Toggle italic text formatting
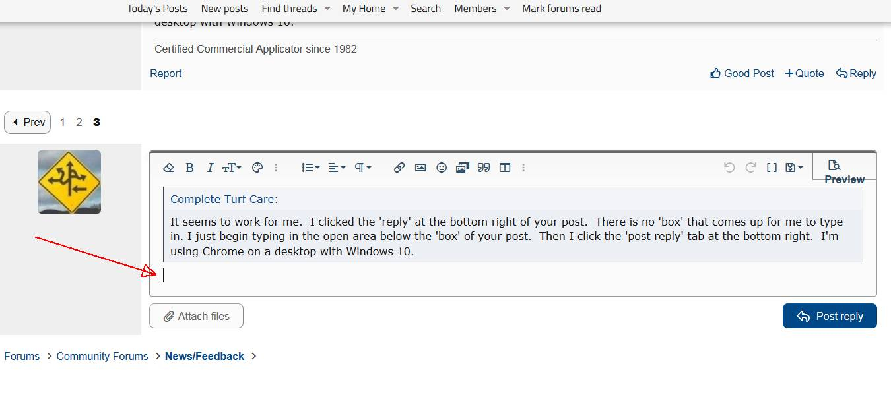 click(x=210, y=168)
